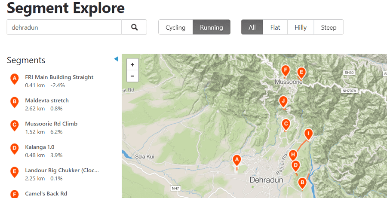Click the Dehradun city label on map
Screen dimensions: 387x198
[x=266, y=180]
